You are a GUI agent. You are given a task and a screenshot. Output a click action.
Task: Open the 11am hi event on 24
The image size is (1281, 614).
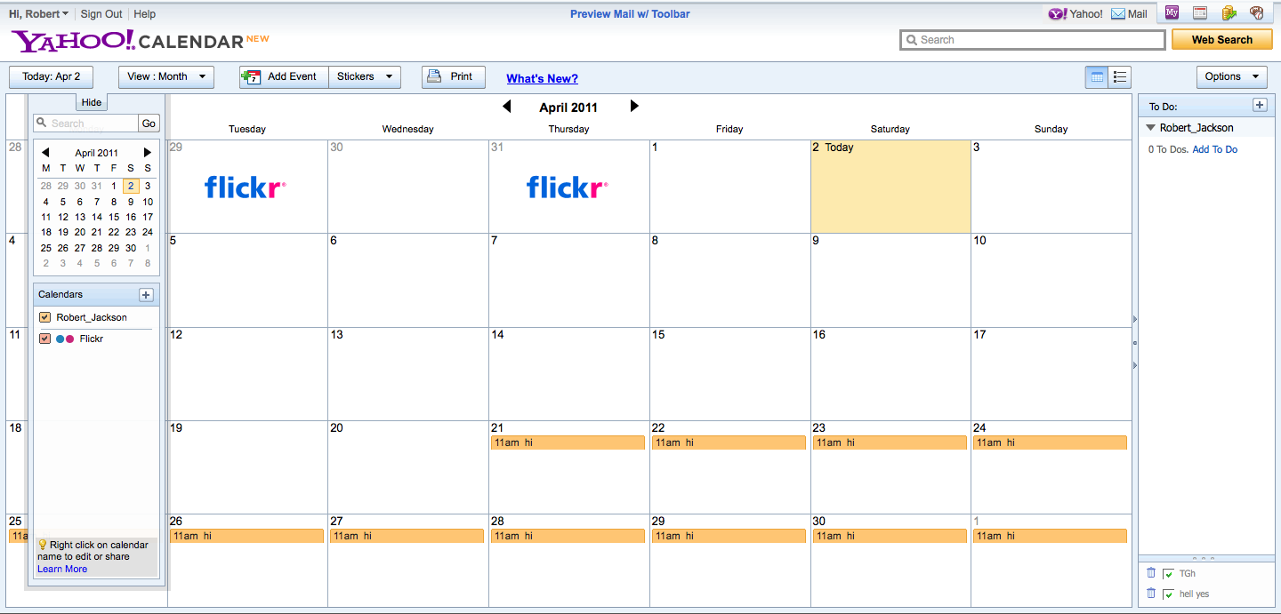tap(1050, 443)
